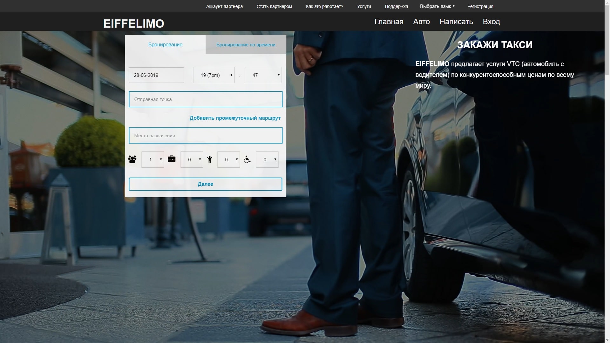This screenshot has height=343, width=610.
Task: Switch to Бронирование по времени tab
Action: tap(246, 44)
